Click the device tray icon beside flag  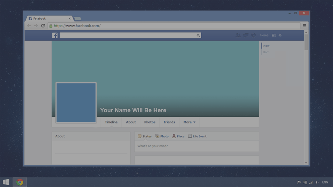[x=305, y=182]
